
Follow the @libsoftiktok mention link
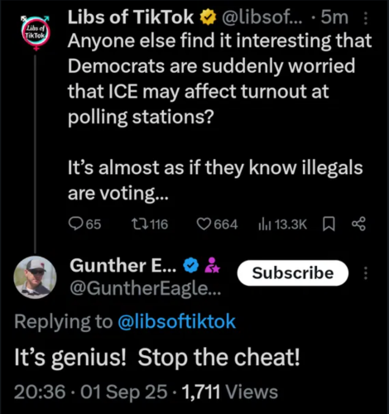click(x=177, y=321)
